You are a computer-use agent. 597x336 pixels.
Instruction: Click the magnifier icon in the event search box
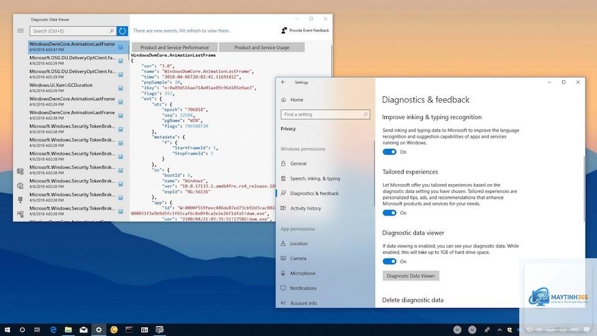[111, 31]
